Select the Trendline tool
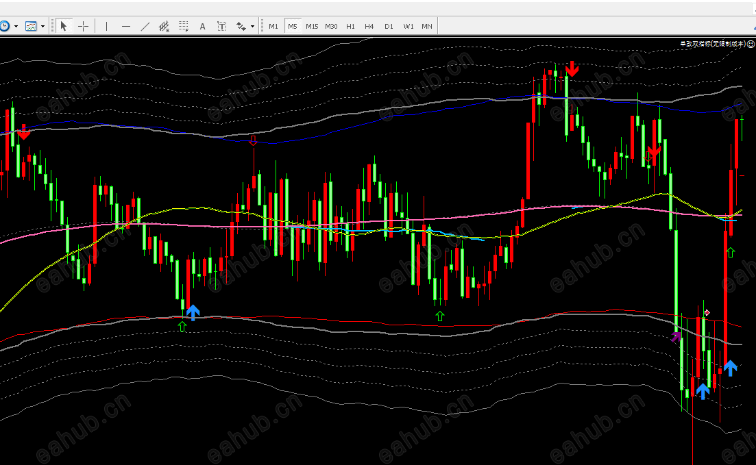This screenshot has width=756, height=465. (x=145, y=26)
